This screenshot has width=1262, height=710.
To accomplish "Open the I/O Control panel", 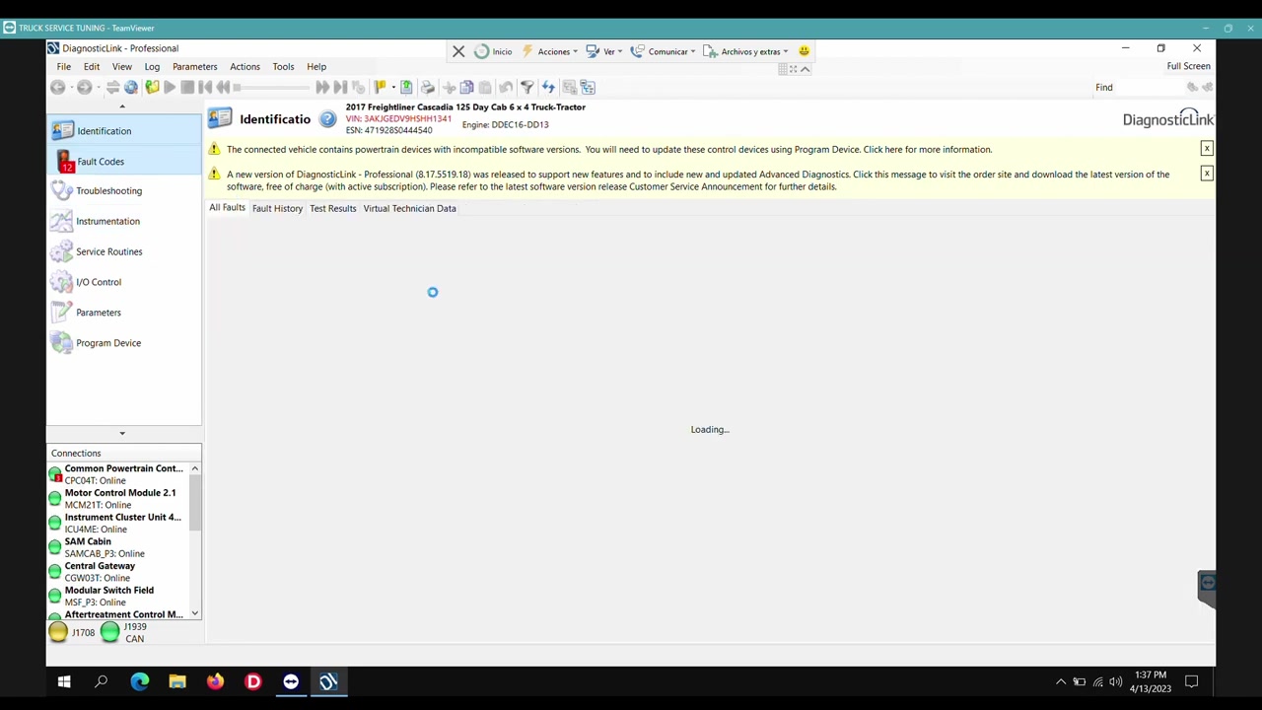I will point(123,282).
